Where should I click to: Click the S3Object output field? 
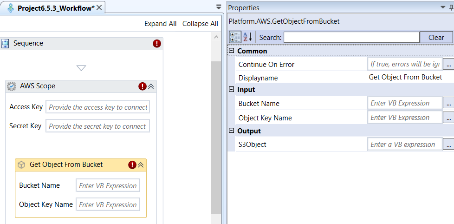coord(405,145)
